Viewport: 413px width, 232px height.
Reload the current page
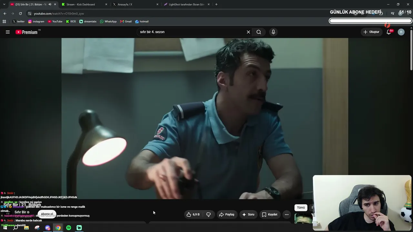(x=20, y=14)
